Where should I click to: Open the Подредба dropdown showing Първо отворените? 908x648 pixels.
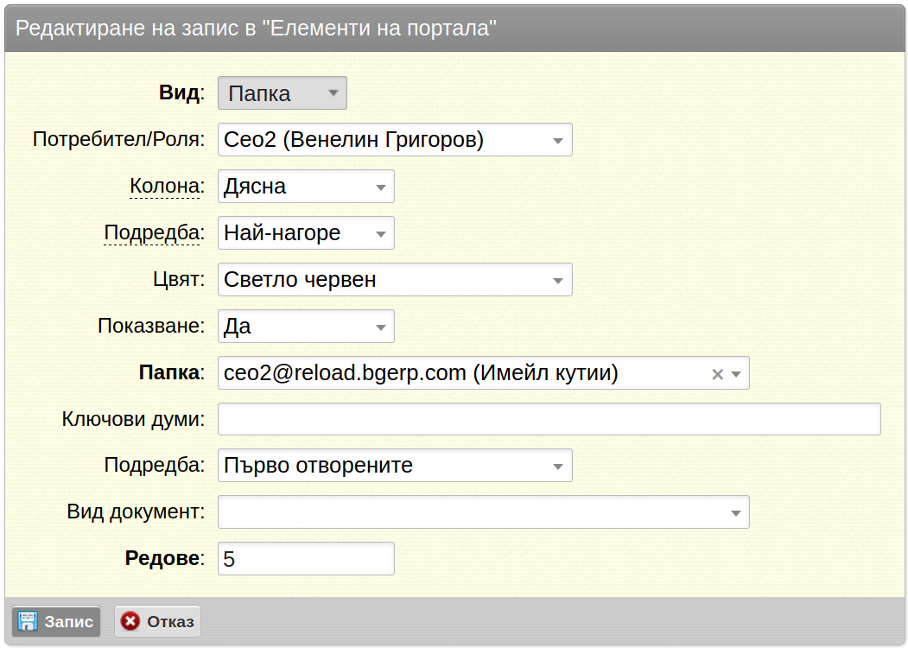395,466
